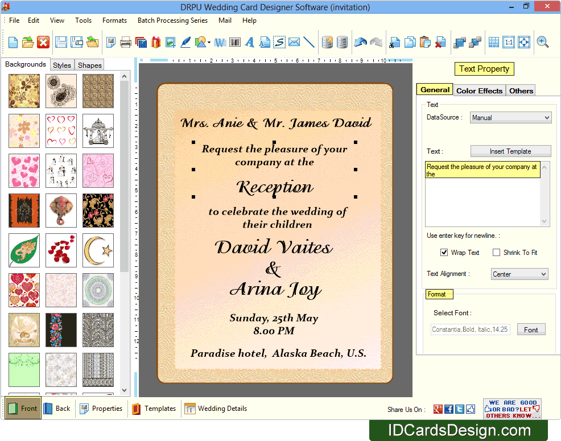
Task: Insert a picture with the image-plus icon
Action: tap(170, 42)
